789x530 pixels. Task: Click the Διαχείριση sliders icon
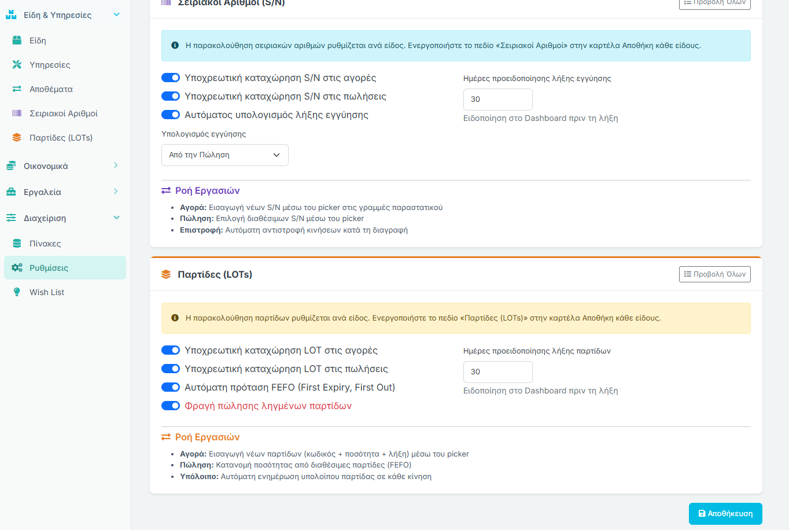[x=11, y=218]
